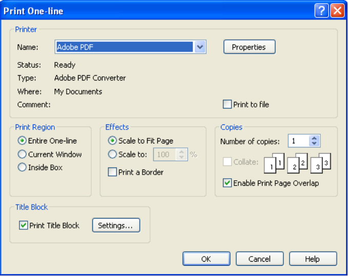Viewport: 348px width, 276px height.
Task: Open the printer Name dropdown list
Action: click(200, 47)
